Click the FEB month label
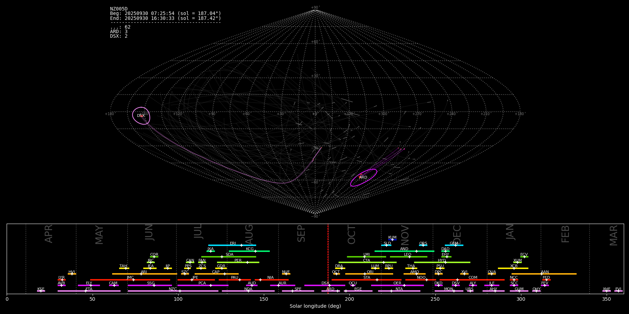 point(565,234)
